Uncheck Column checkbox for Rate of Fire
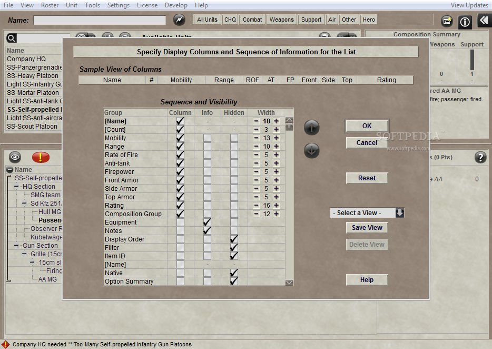This screenshot has width=492, height=349. tap(180, 154)
